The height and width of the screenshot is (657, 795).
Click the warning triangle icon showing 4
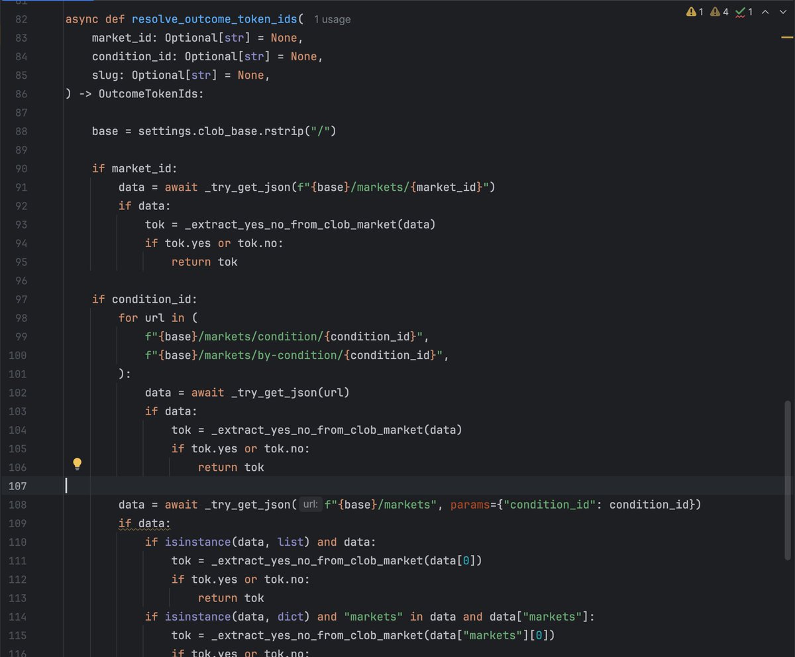(714, 12)
